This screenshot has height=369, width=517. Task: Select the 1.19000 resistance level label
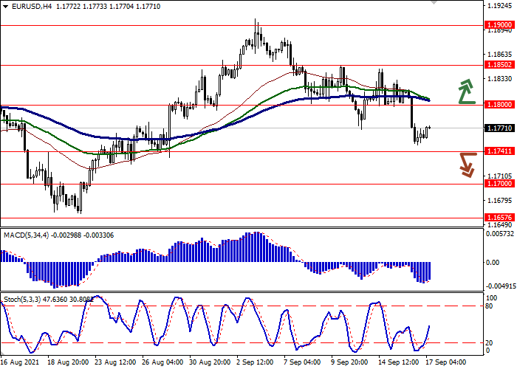499,25
